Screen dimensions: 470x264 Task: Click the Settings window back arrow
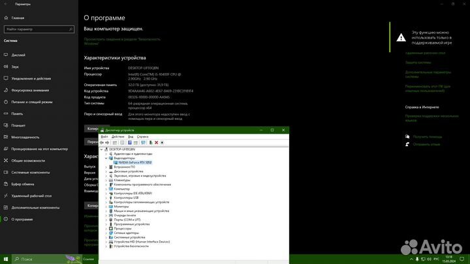click(x=6, y=4)
